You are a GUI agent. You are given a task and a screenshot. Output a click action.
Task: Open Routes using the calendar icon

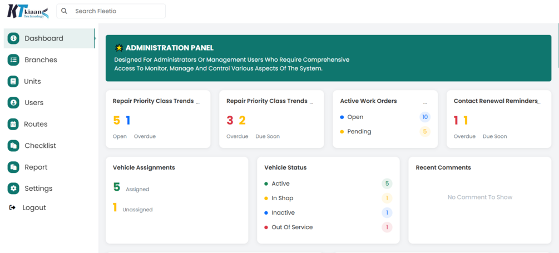click(x=13, y=124)
